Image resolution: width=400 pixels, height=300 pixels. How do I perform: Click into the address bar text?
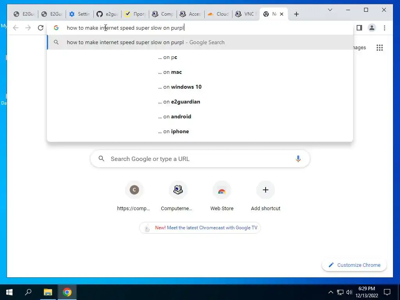125,28
